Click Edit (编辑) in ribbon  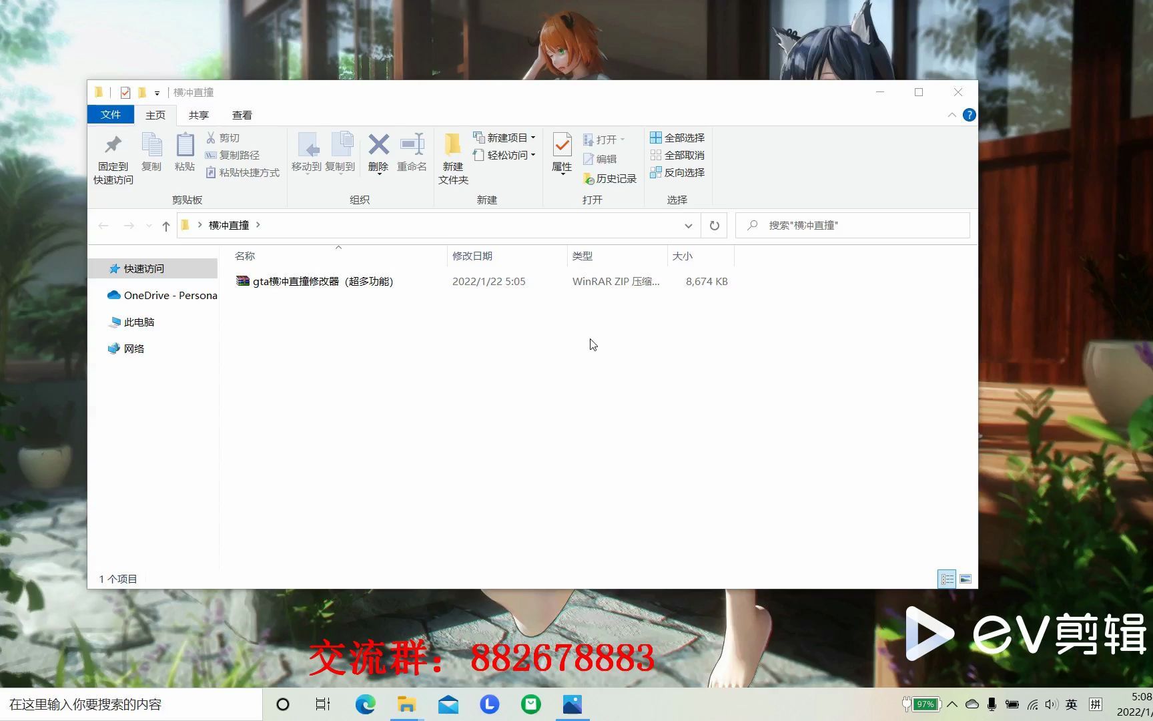pyautogui.click(x=600, y=159)
